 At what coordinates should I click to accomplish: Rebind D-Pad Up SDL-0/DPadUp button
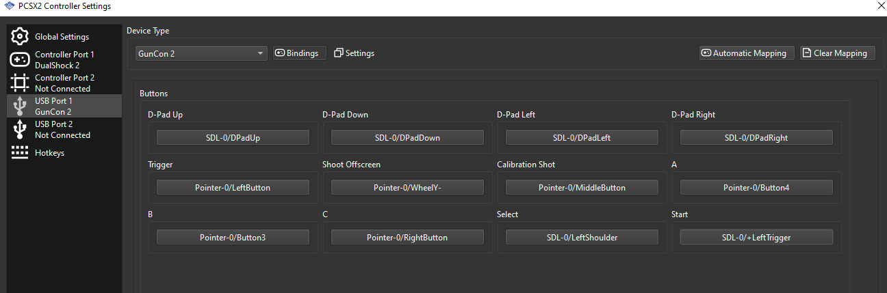click(233, 137)
